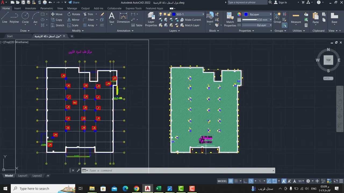344x193 pixels.
Task: Activate the Fillet command
Action: (88, 20)
